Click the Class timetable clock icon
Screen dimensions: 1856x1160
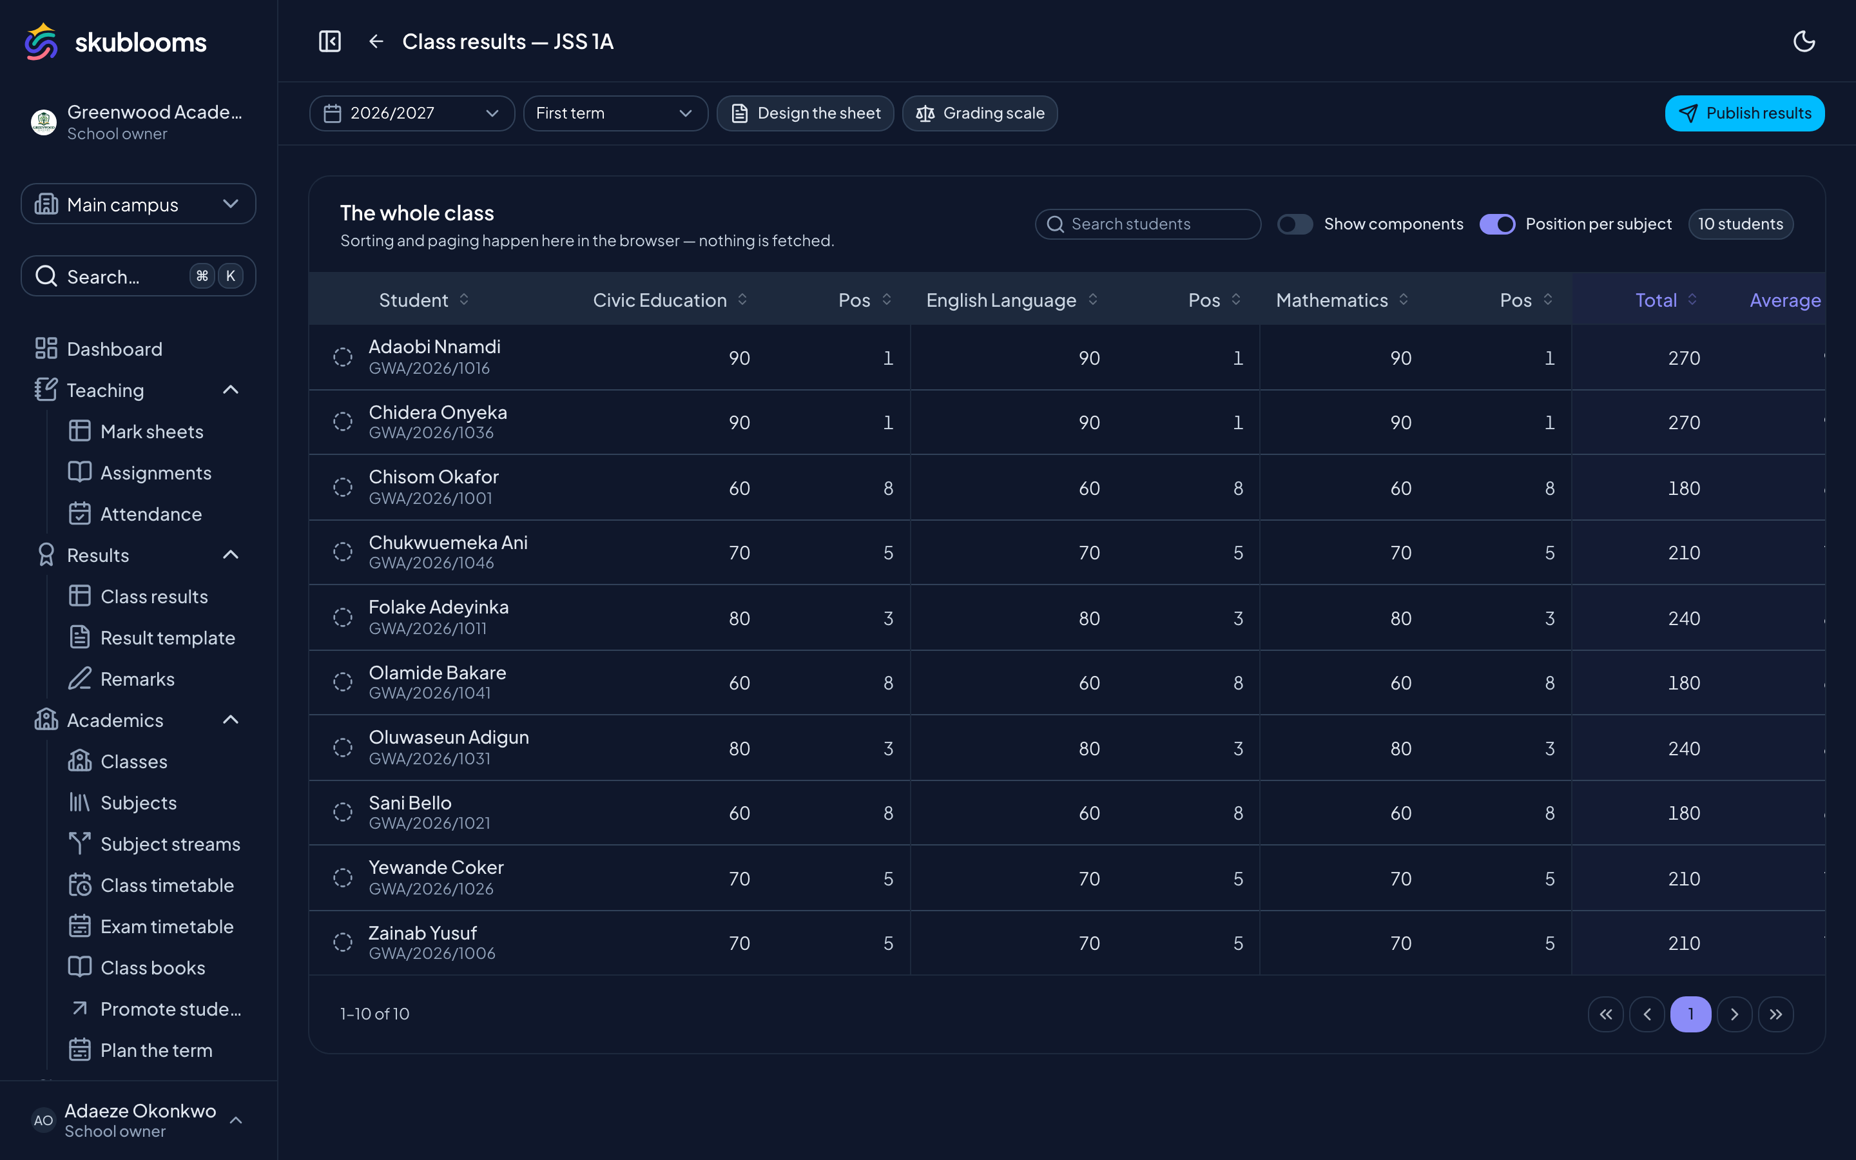[80, 885]
